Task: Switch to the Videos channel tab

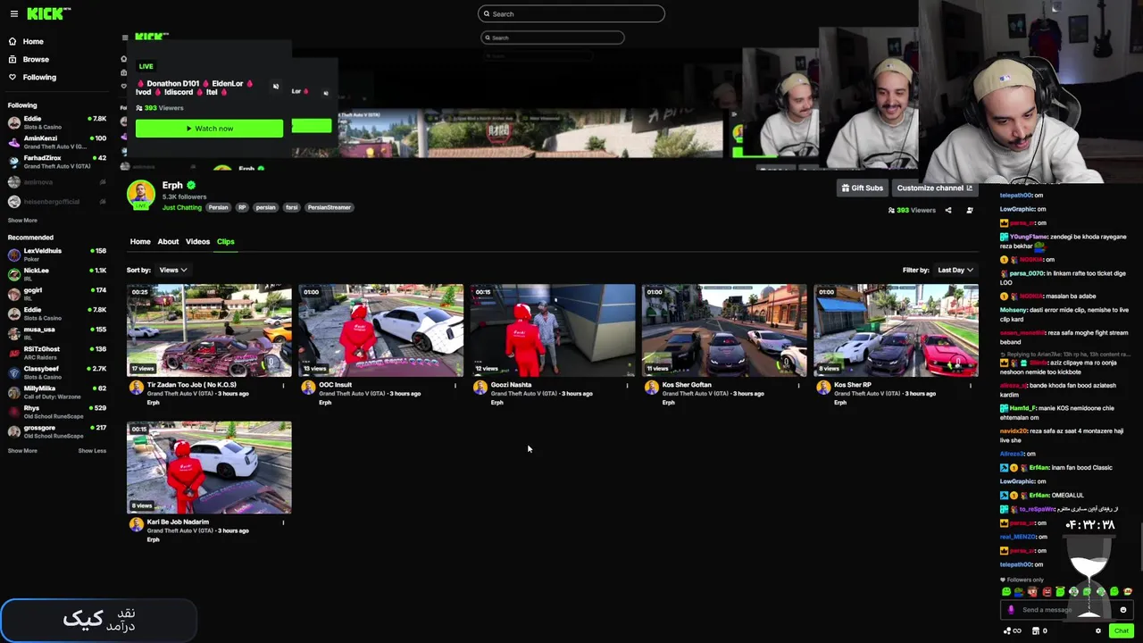Action: 197,241
